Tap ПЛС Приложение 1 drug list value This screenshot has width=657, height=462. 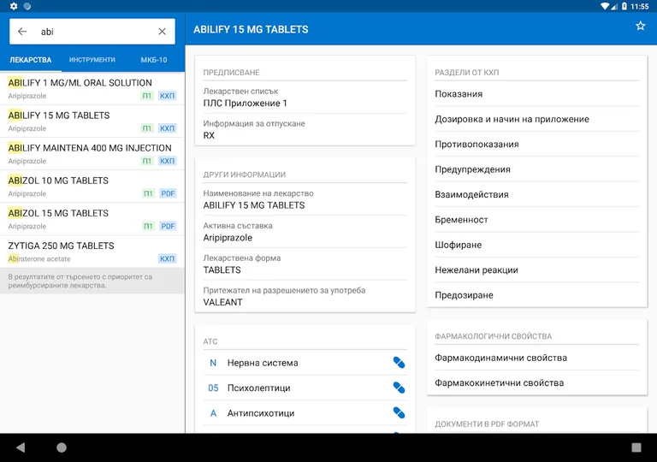pos(246,104)
